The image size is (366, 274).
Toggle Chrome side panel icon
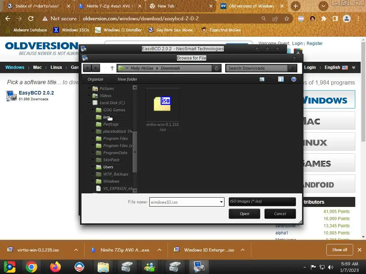pos(335,19)
